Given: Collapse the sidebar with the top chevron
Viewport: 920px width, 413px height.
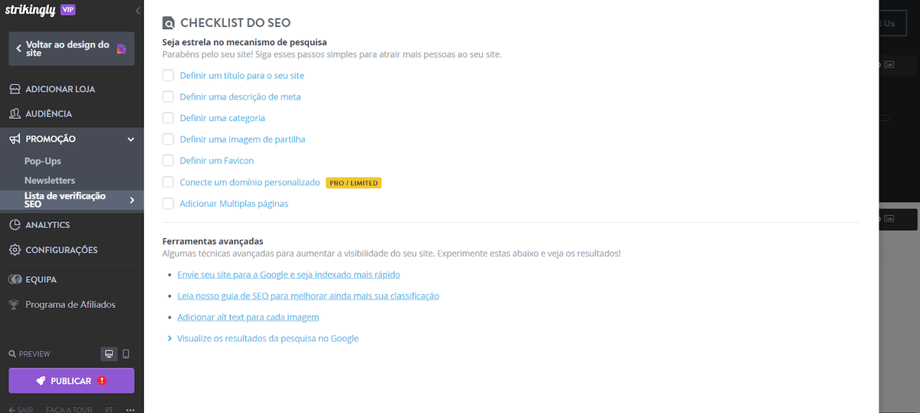Looking at the screenshot, I should point(137,11).
